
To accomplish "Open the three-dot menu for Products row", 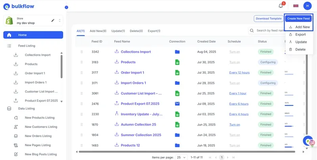I will click(304, 62).
